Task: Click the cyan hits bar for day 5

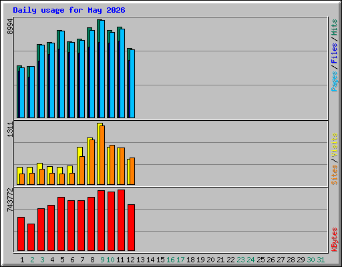Action: tap(62, 74)
